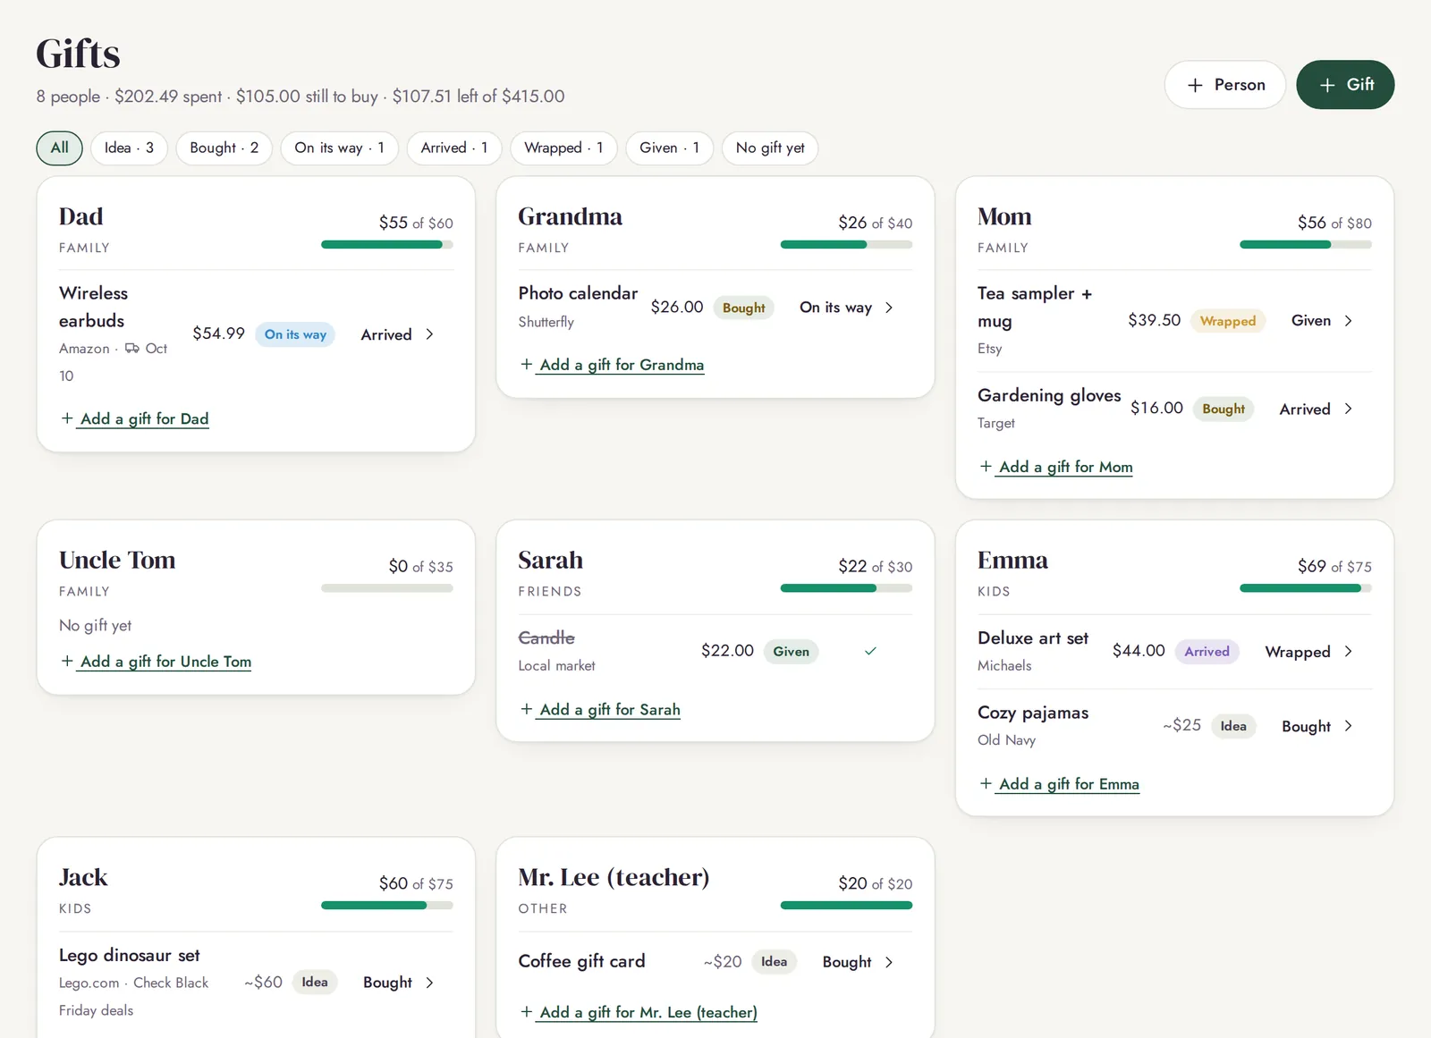This screenshot has width=1431, height=1038.
Task: Click the Given badge on Candle
Action: point(791,652)
